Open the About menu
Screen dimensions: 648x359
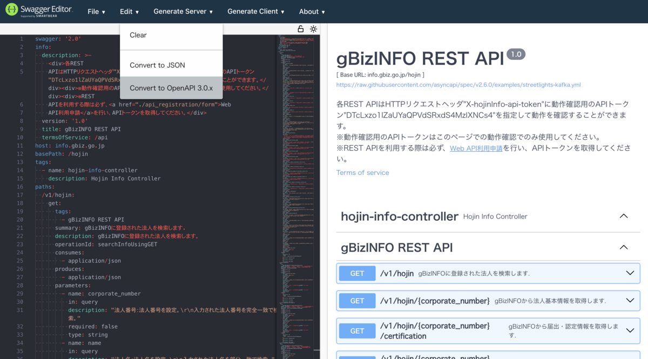click(312, 11)
